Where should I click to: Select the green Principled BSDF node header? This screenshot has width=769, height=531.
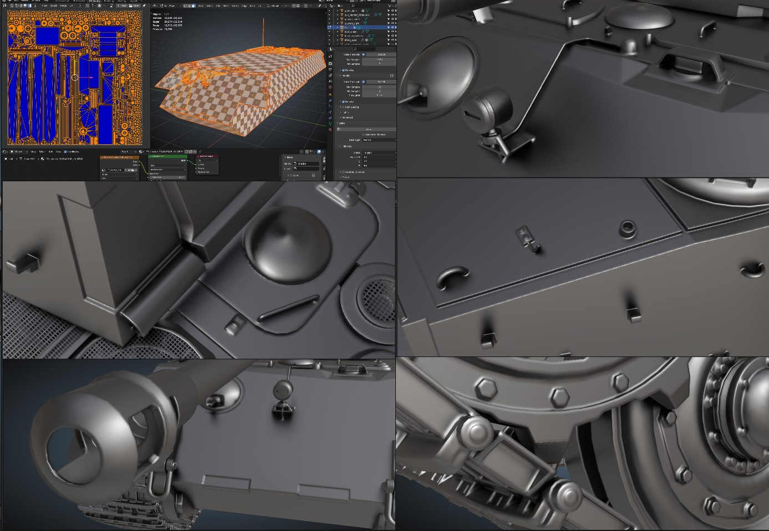[x=167, y=156]
